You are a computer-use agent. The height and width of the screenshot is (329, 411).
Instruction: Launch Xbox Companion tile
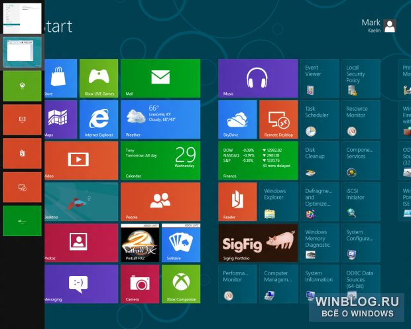coord(181,284)
